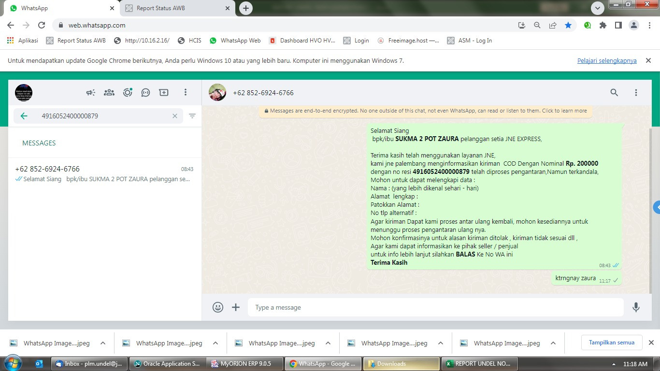Viewport: 660px width, 371px height.
Task: Open HCIS bookmark
Action: (189, 41)
